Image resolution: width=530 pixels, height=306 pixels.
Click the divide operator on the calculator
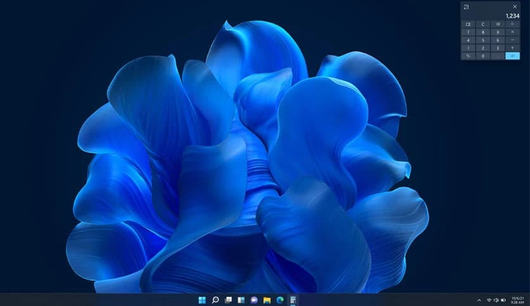pos(512,24)
